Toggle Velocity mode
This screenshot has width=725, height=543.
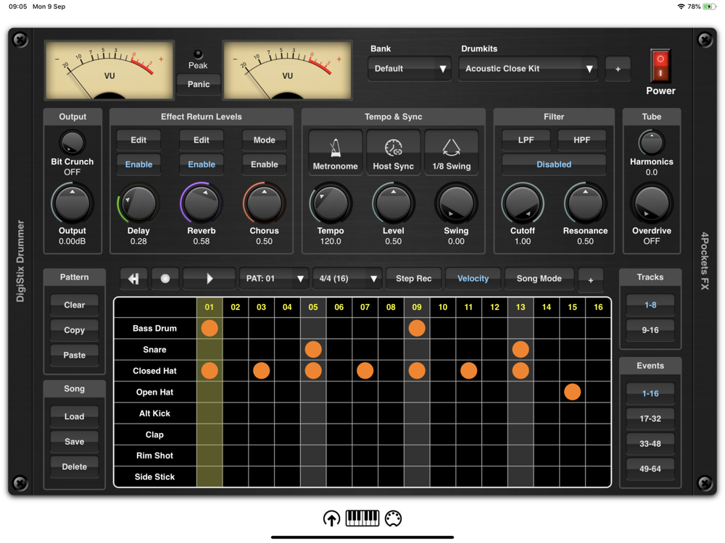pyautogui.click(x=473, y=279)
